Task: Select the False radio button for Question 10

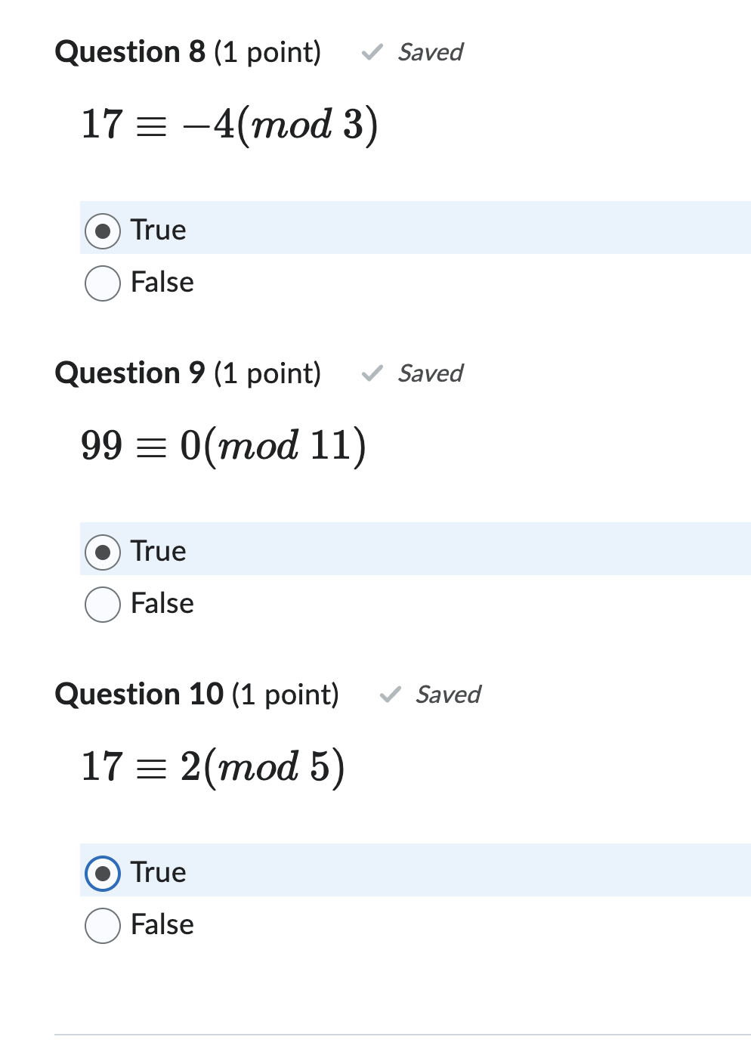Action: tap(102, 924)
